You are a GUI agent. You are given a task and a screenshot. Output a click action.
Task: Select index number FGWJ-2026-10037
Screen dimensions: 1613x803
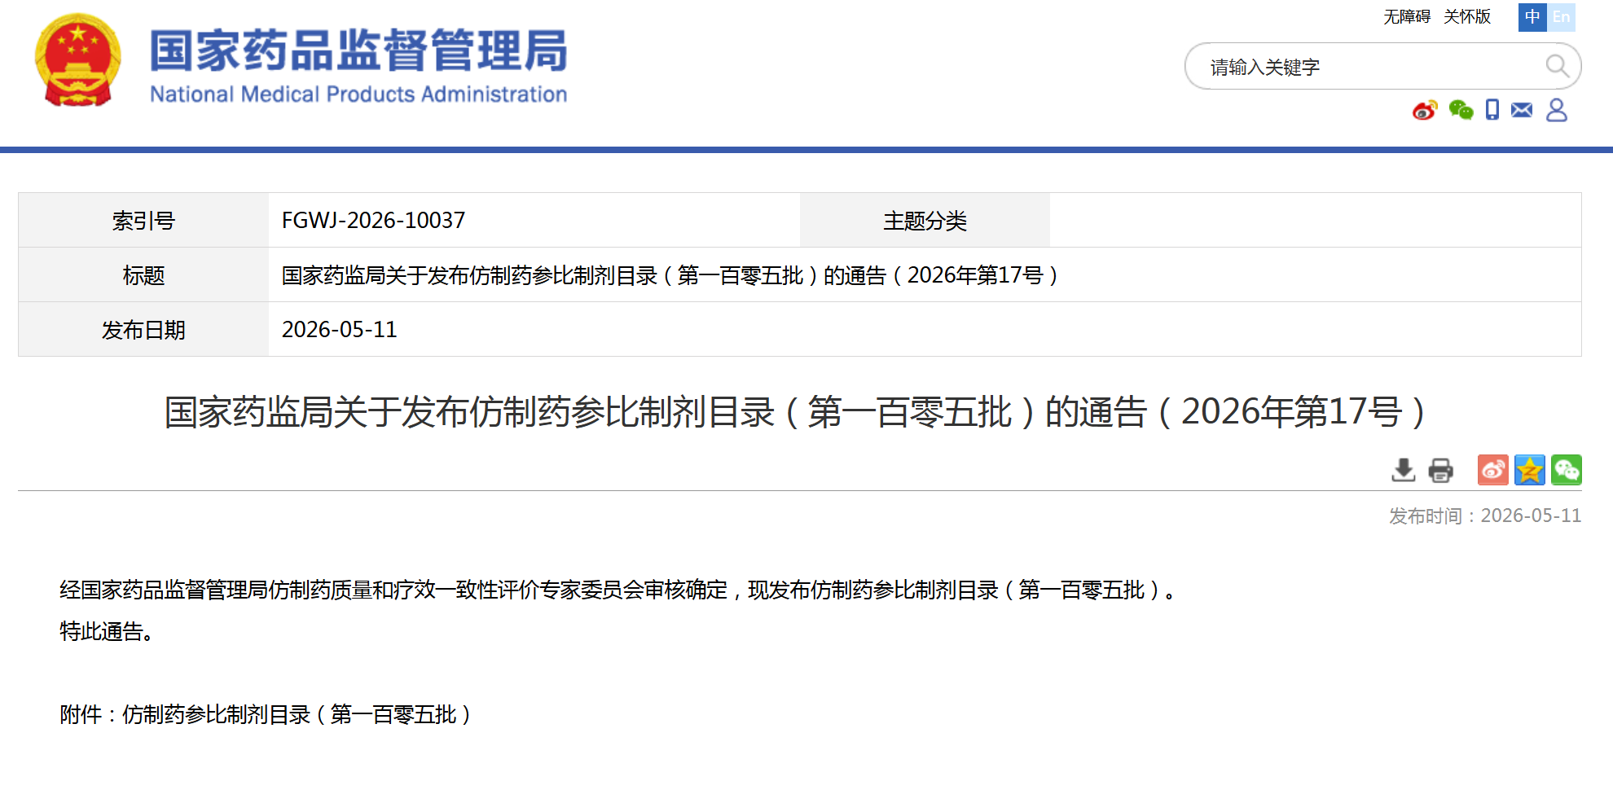tap(373, 221)
